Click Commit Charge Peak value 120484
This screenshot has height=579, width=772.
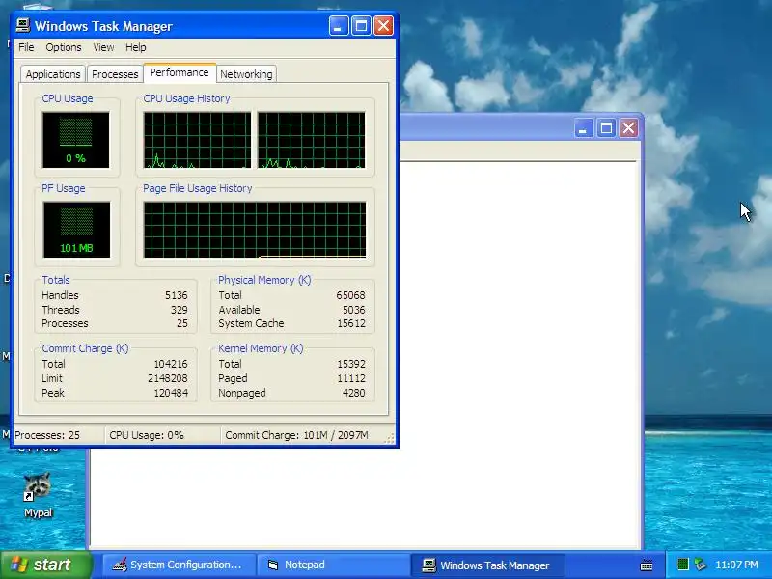tap(171, 393)
